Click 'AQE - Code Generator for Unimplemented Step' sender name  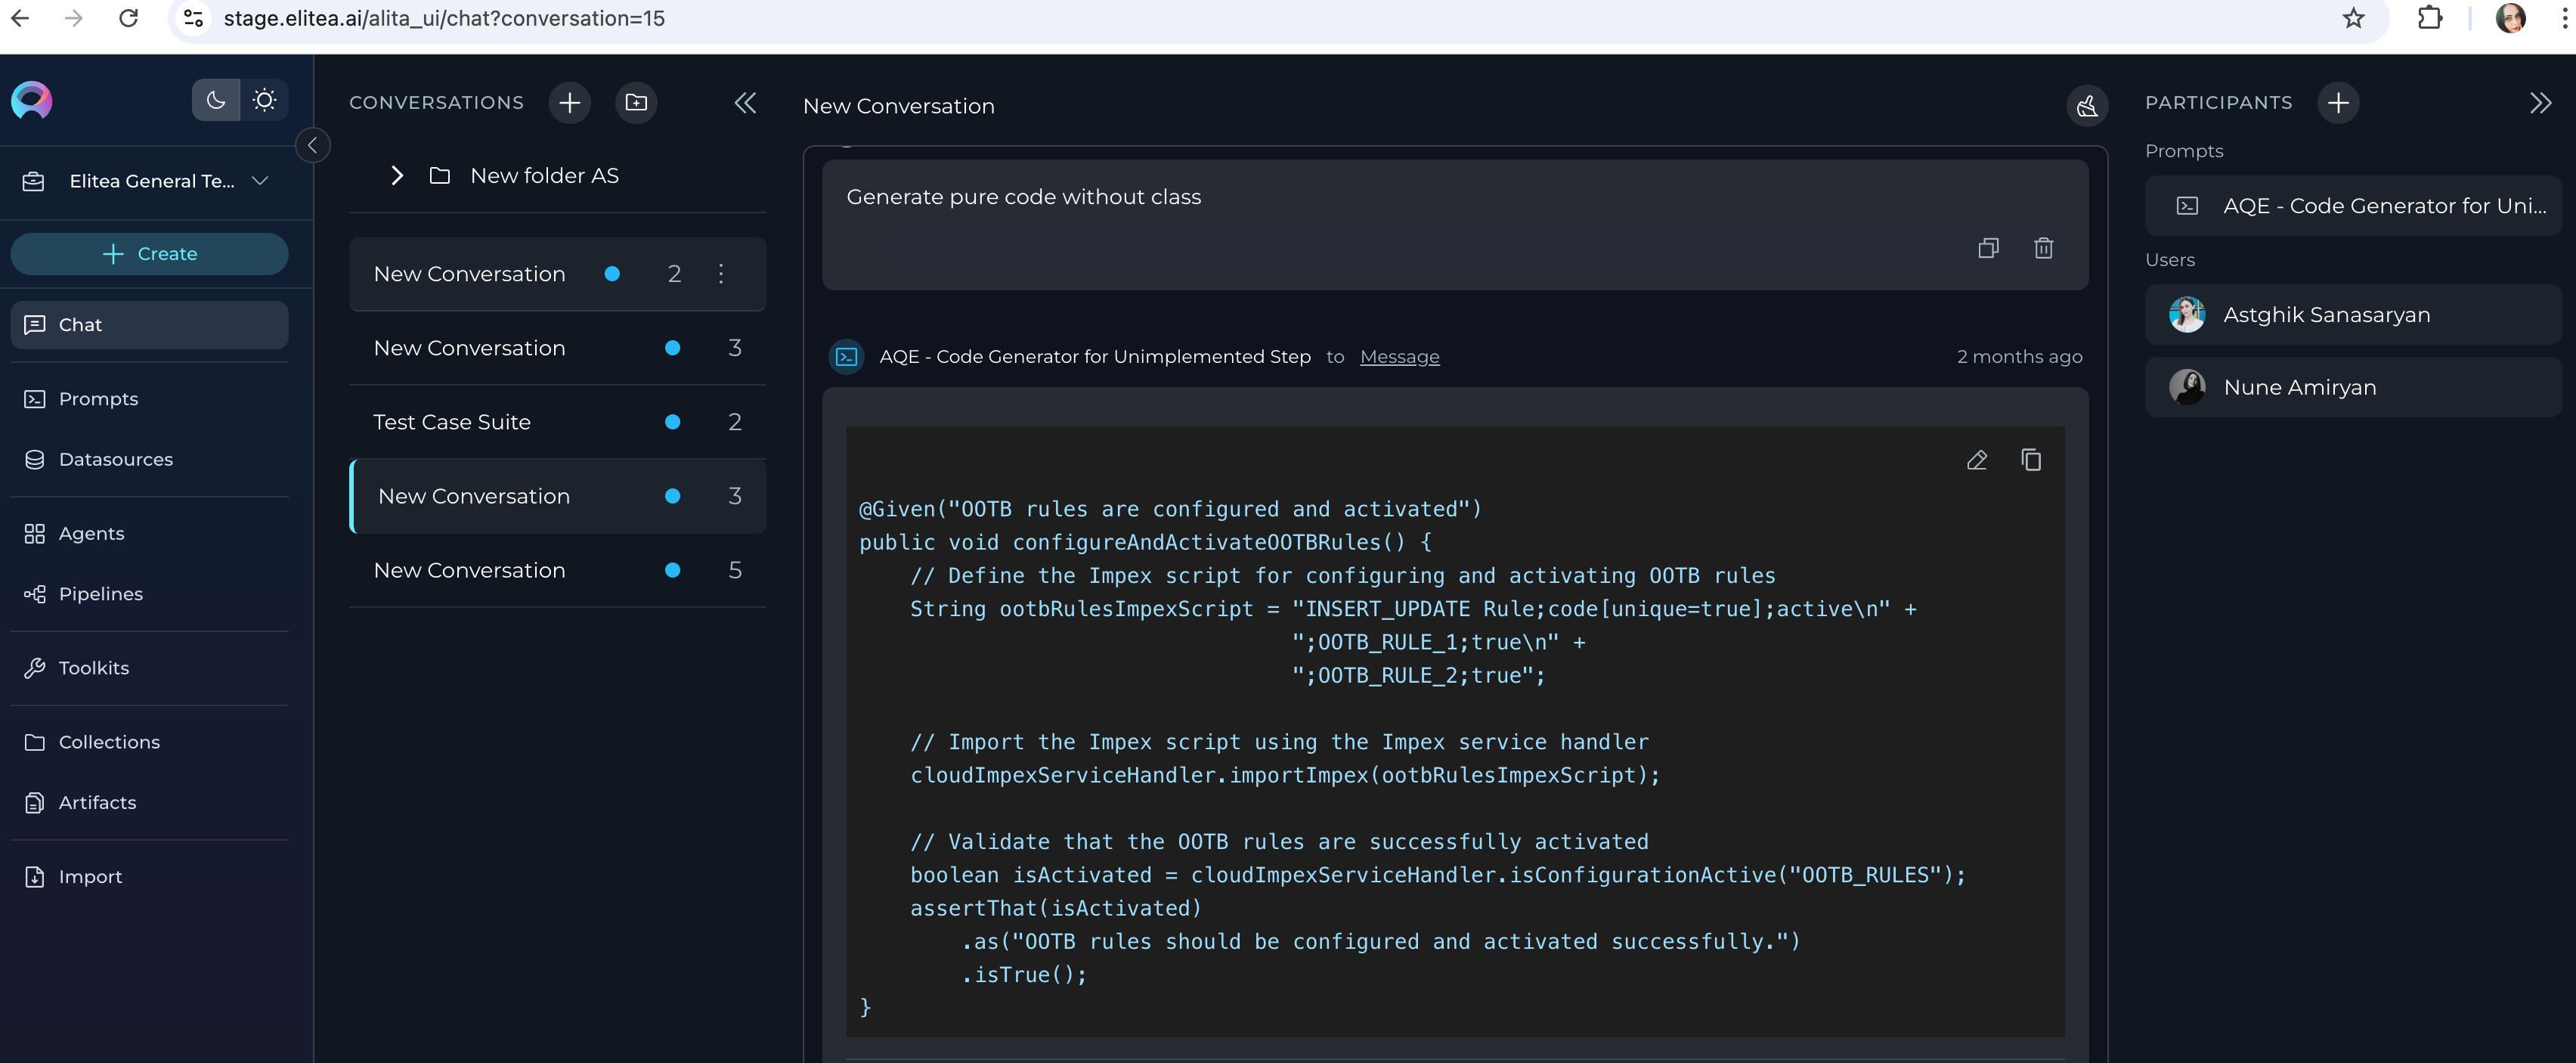(x=1095, y=357)
